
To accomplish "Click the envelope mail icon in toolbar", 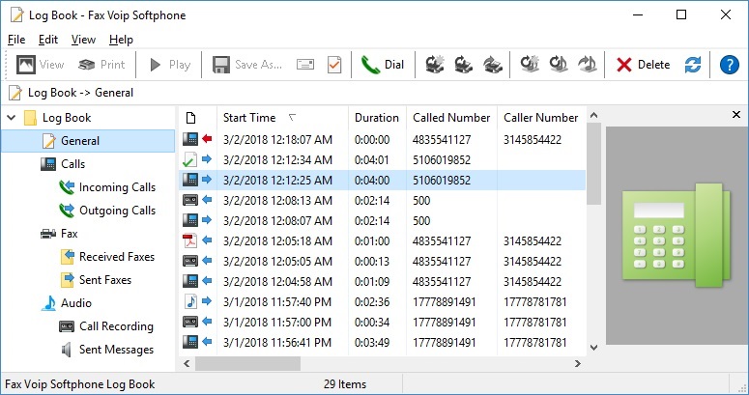I will pyautogui.click(x=305, y=65).
